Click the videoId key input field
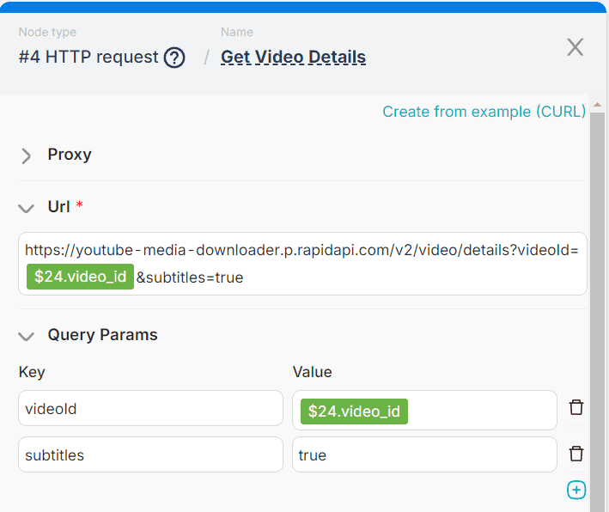 click(150, 409)
